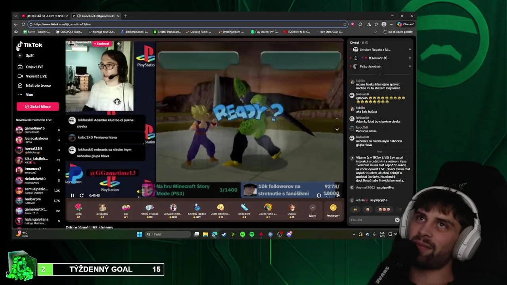Open the Viac menu in sidebar
507x285 pixels.
(26, 95)
